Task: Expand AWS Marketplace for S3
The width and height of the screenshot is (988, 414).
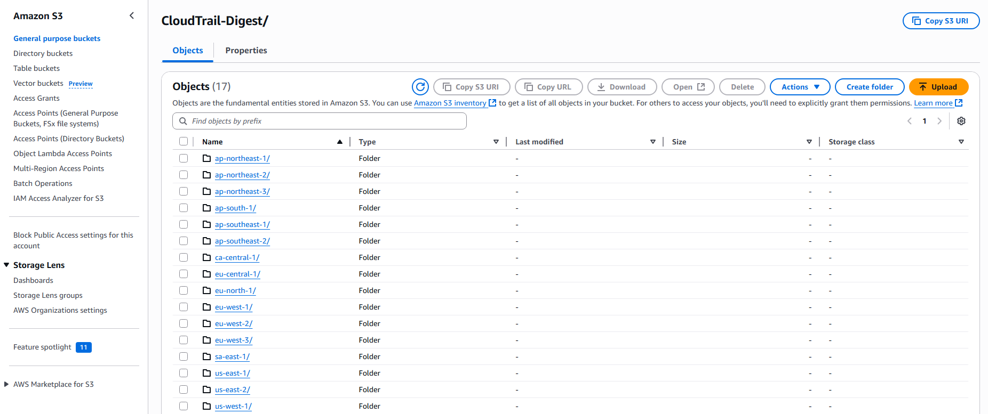Action: click(x=6, y=384)
